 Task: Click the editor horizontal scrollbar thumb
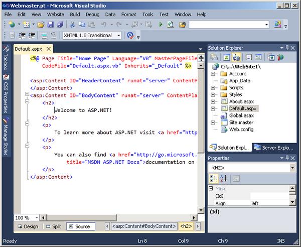click(x=82, y=217)
